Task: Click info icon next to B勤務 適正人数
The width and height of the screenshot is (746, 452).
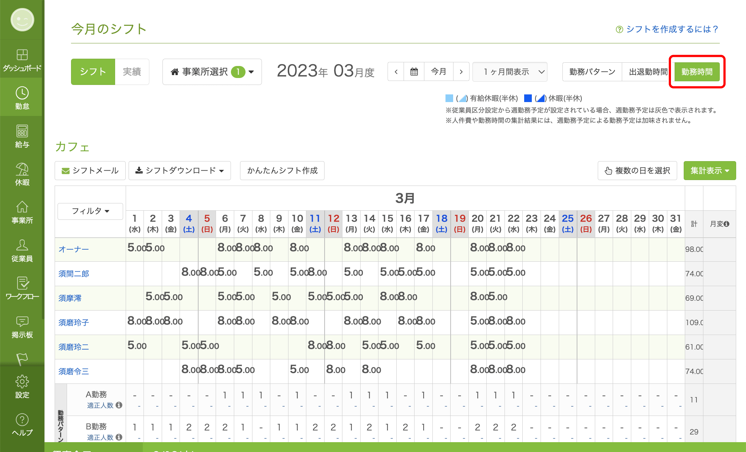Action: click(x=119, y=437)
